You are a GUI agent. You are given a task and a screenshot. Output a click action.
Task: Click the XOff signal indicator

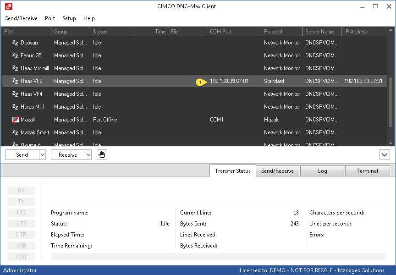[x=21, y=257]
